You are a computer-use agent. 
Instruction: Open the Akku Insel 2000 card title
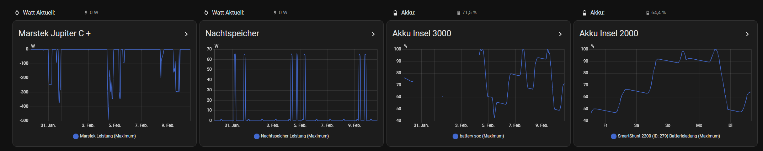tap(609, 33)
